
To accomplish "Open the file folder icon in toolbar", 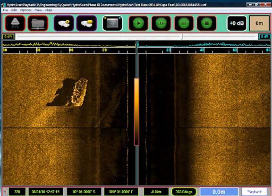I will [x=38, y=23].
